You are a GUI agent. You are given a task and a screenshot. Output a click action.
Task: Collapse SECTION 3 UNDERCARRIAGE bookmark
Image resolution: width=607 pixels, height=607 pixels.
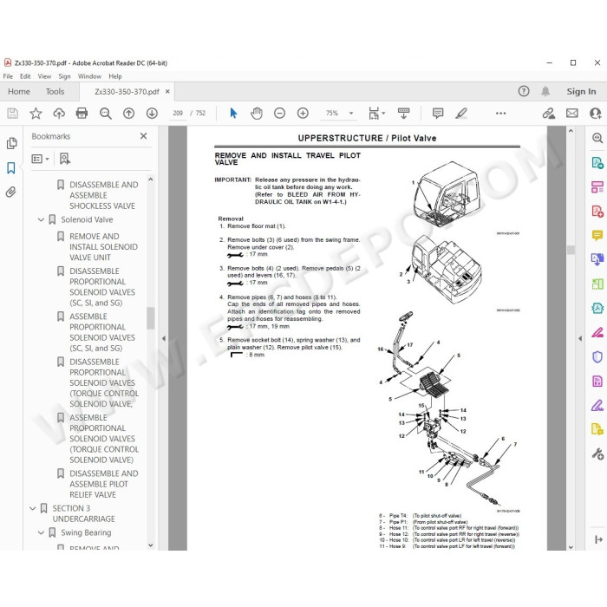pyautogui.click(x=33, y=508)
